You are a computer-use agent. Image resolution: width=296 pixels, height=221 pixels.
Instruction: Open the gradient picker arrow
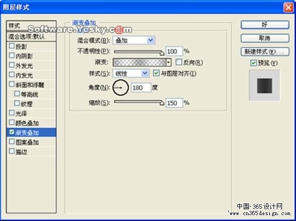[x=169, y=62]
